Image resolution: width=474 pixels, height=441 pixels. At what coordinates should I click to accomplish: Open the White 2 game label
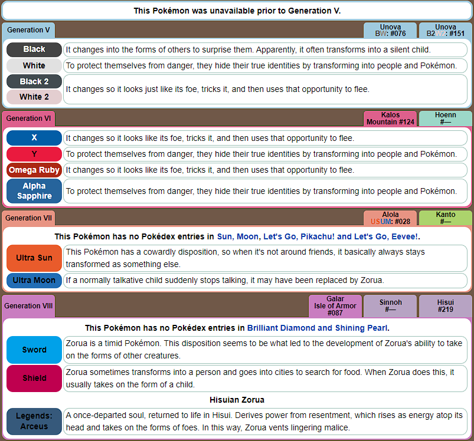click(x=34, y=97)
